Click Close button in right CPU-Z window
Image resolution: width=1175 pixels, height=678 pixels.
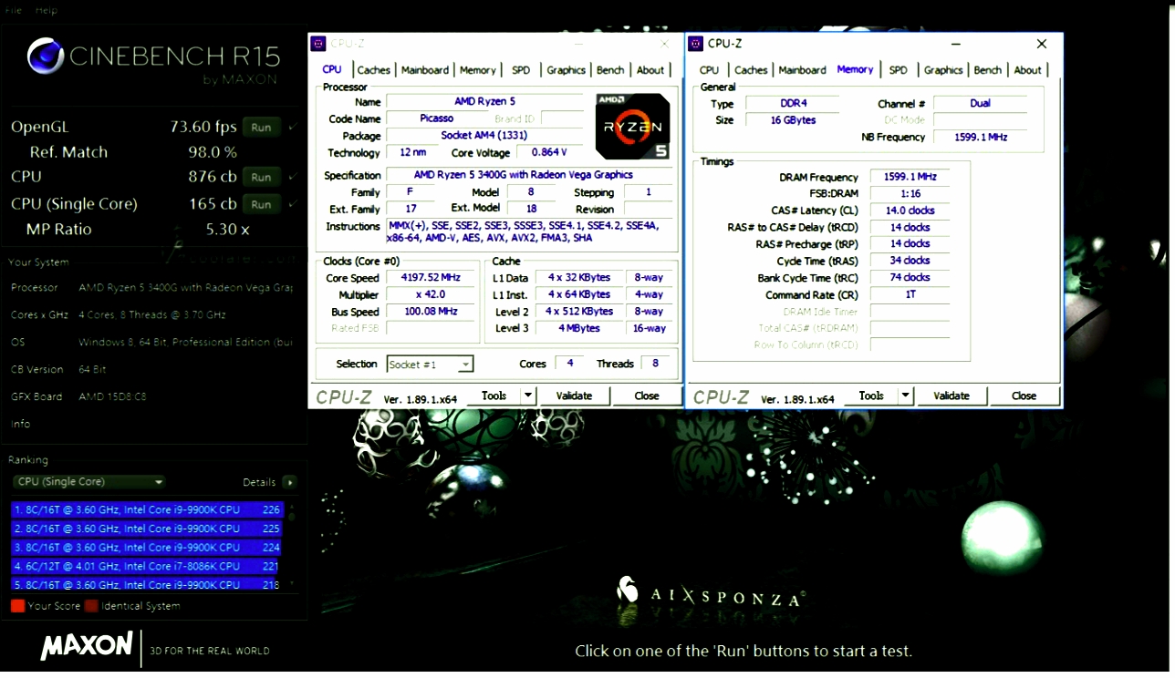(1024, 395)
